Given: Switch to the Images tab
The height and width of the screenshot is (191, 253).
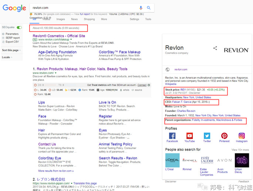Looking at the screenshot, I should pyautogui.click(x=61, y=19).
